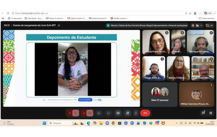
Task: Leave the call with the red button
Action: (x=145, y=113)
